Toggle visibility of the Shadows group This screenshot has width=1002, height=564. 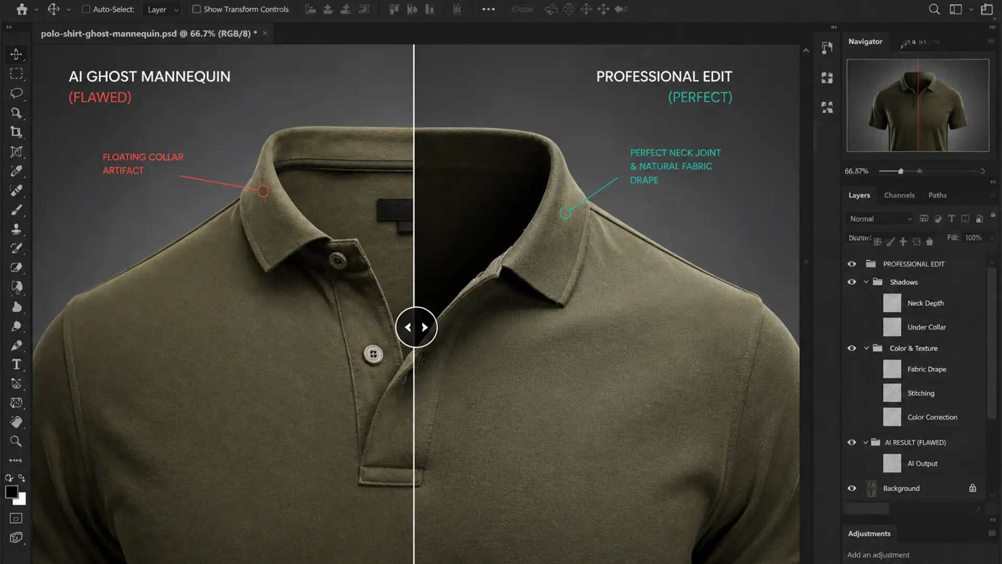pyautogui.click(x=852, y=281)
